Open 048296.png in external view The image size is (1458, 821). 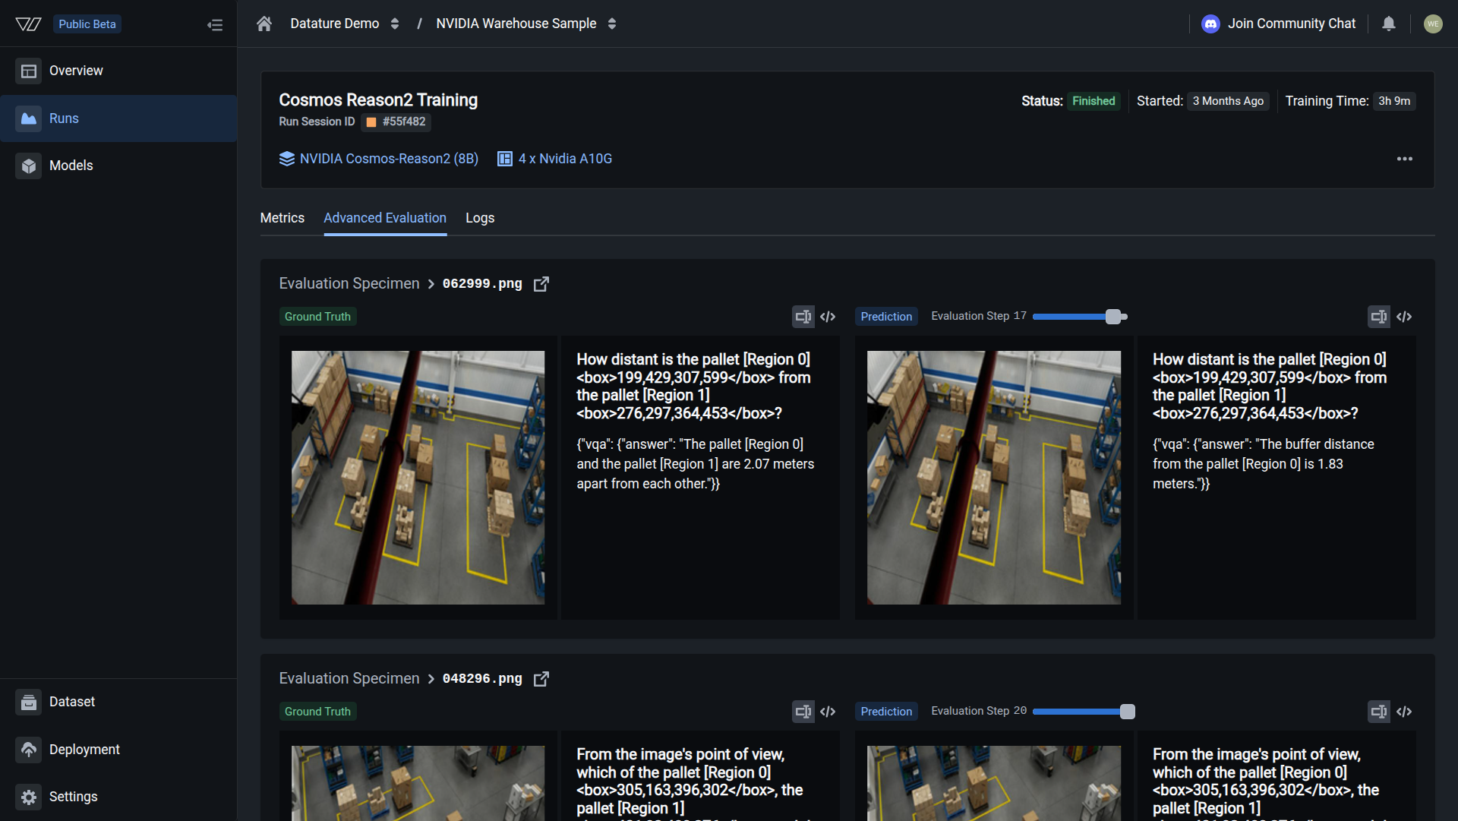pos(541,679)
